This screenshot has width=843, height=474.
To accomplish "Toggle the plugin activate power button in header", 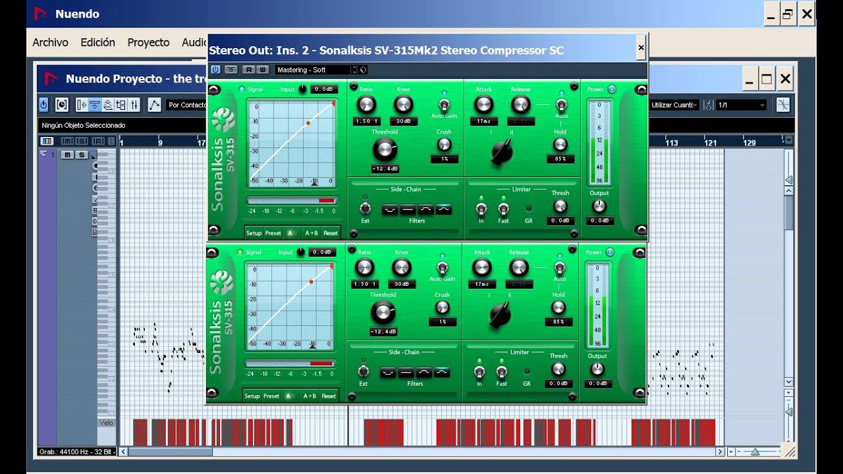I will click(x=215, y=69).
